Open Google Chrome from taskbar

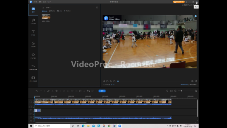[x=109, y=126]
